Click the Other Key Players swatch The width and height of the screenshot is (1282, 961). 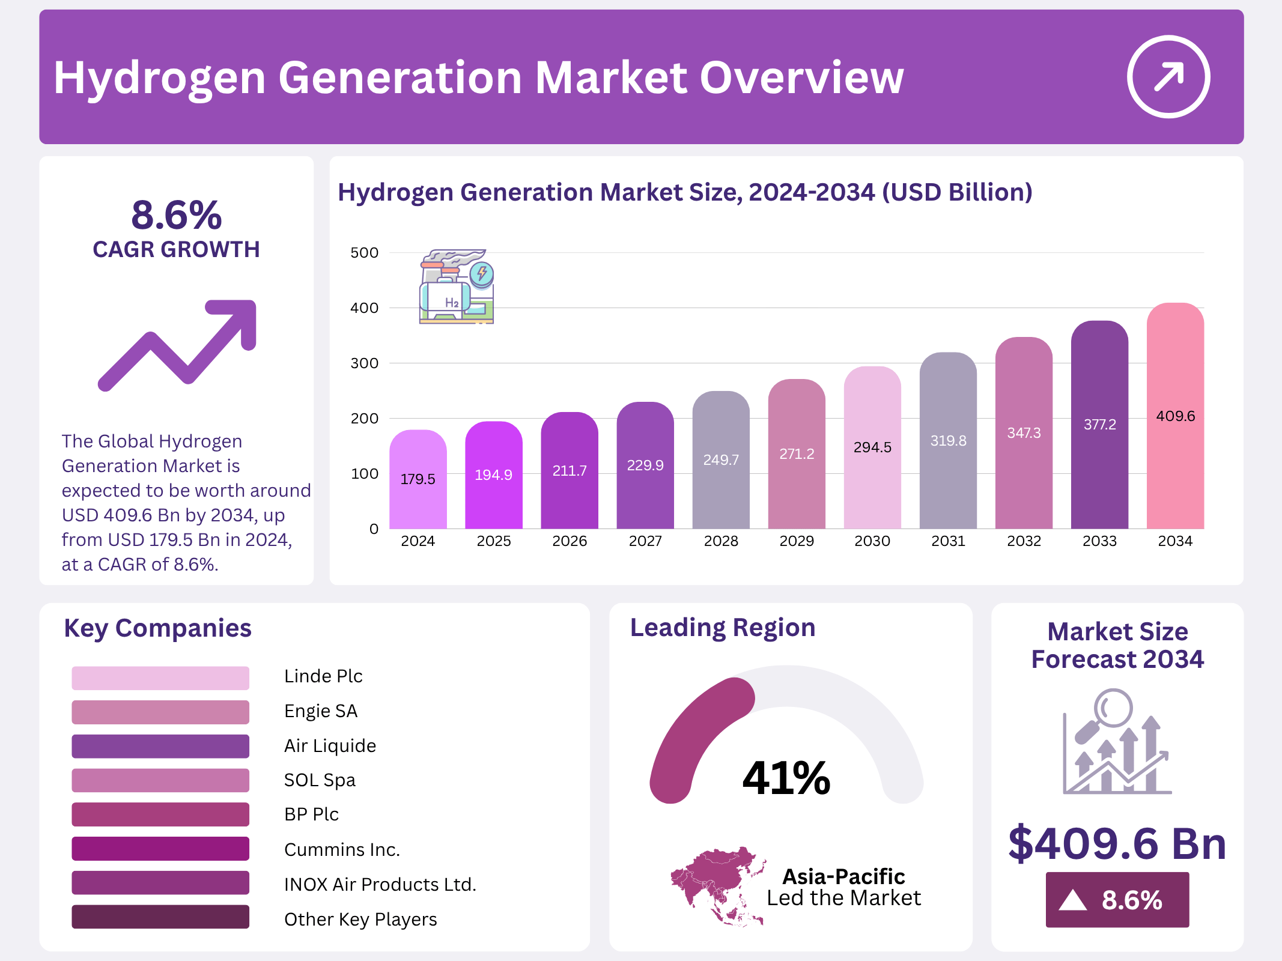click(160, 917)
